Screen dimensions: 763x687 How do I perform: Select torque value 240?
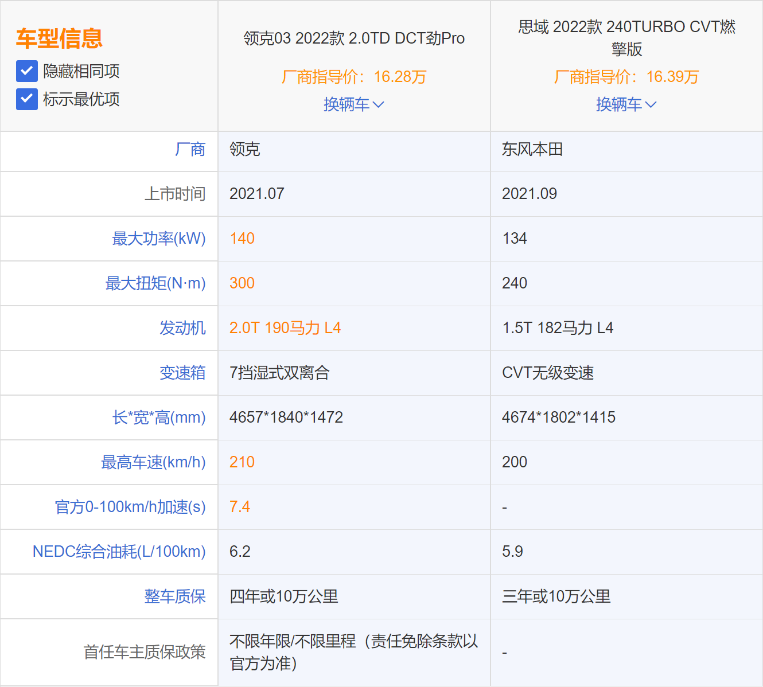coord(515,283)
